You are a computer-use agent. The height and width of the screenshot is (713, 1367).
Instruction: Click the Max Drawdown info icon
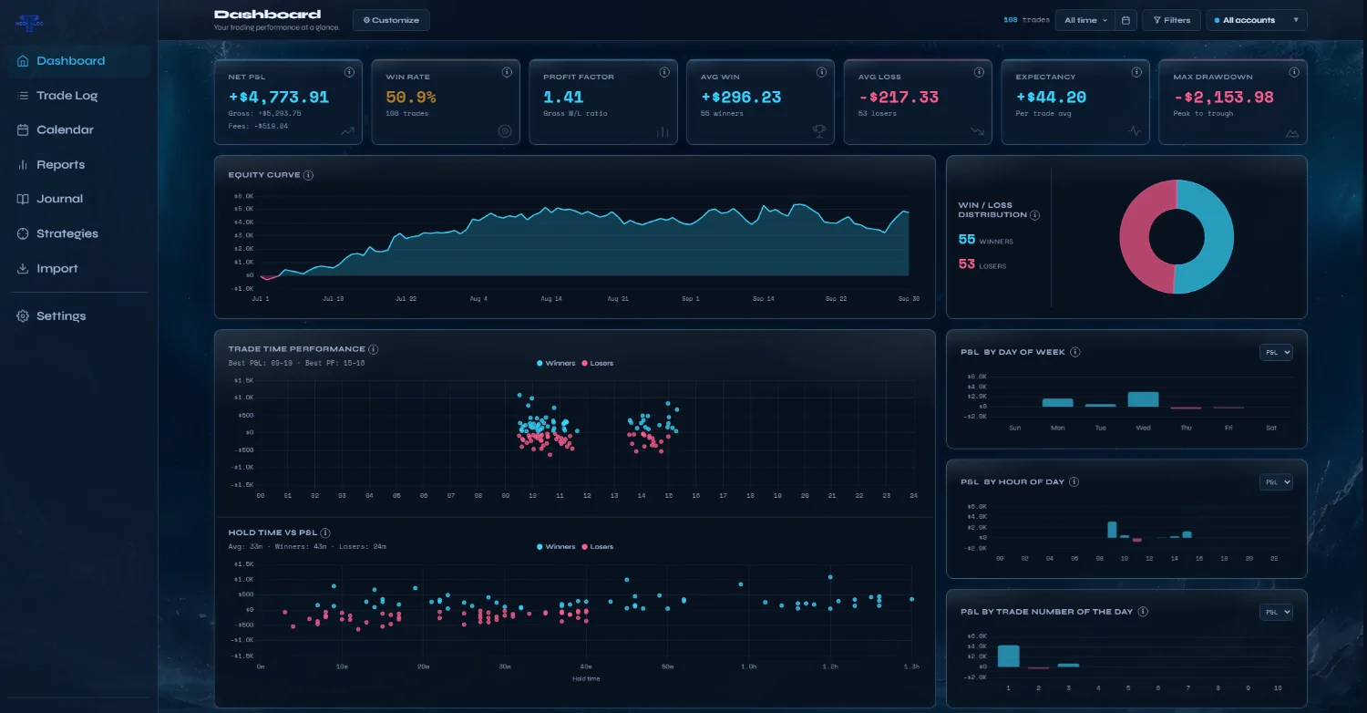tap(1294, 72)
